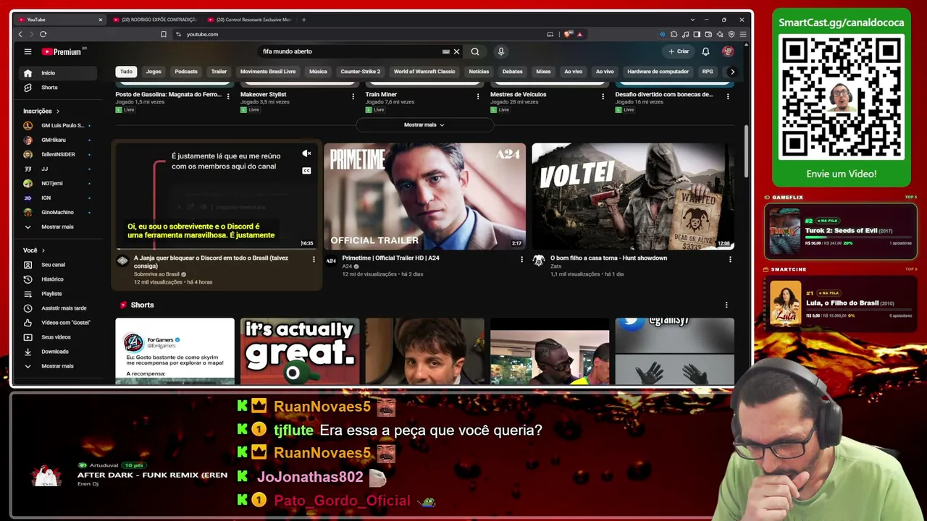Open options menu for Primetime trailer
The width and height of the screenshot is (927, 521).
[521, 259]
